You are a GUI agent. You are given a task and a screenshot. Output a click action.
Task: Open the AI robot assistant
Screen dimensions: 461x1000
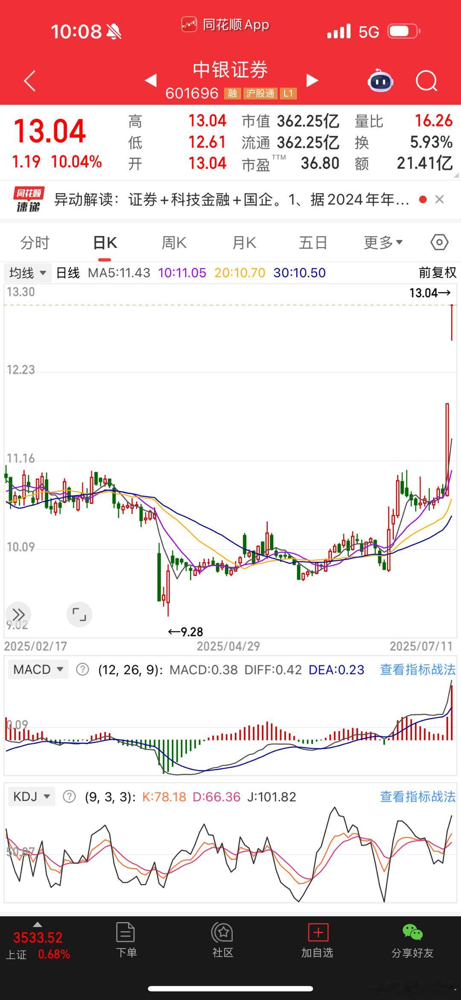click(380, 80)
